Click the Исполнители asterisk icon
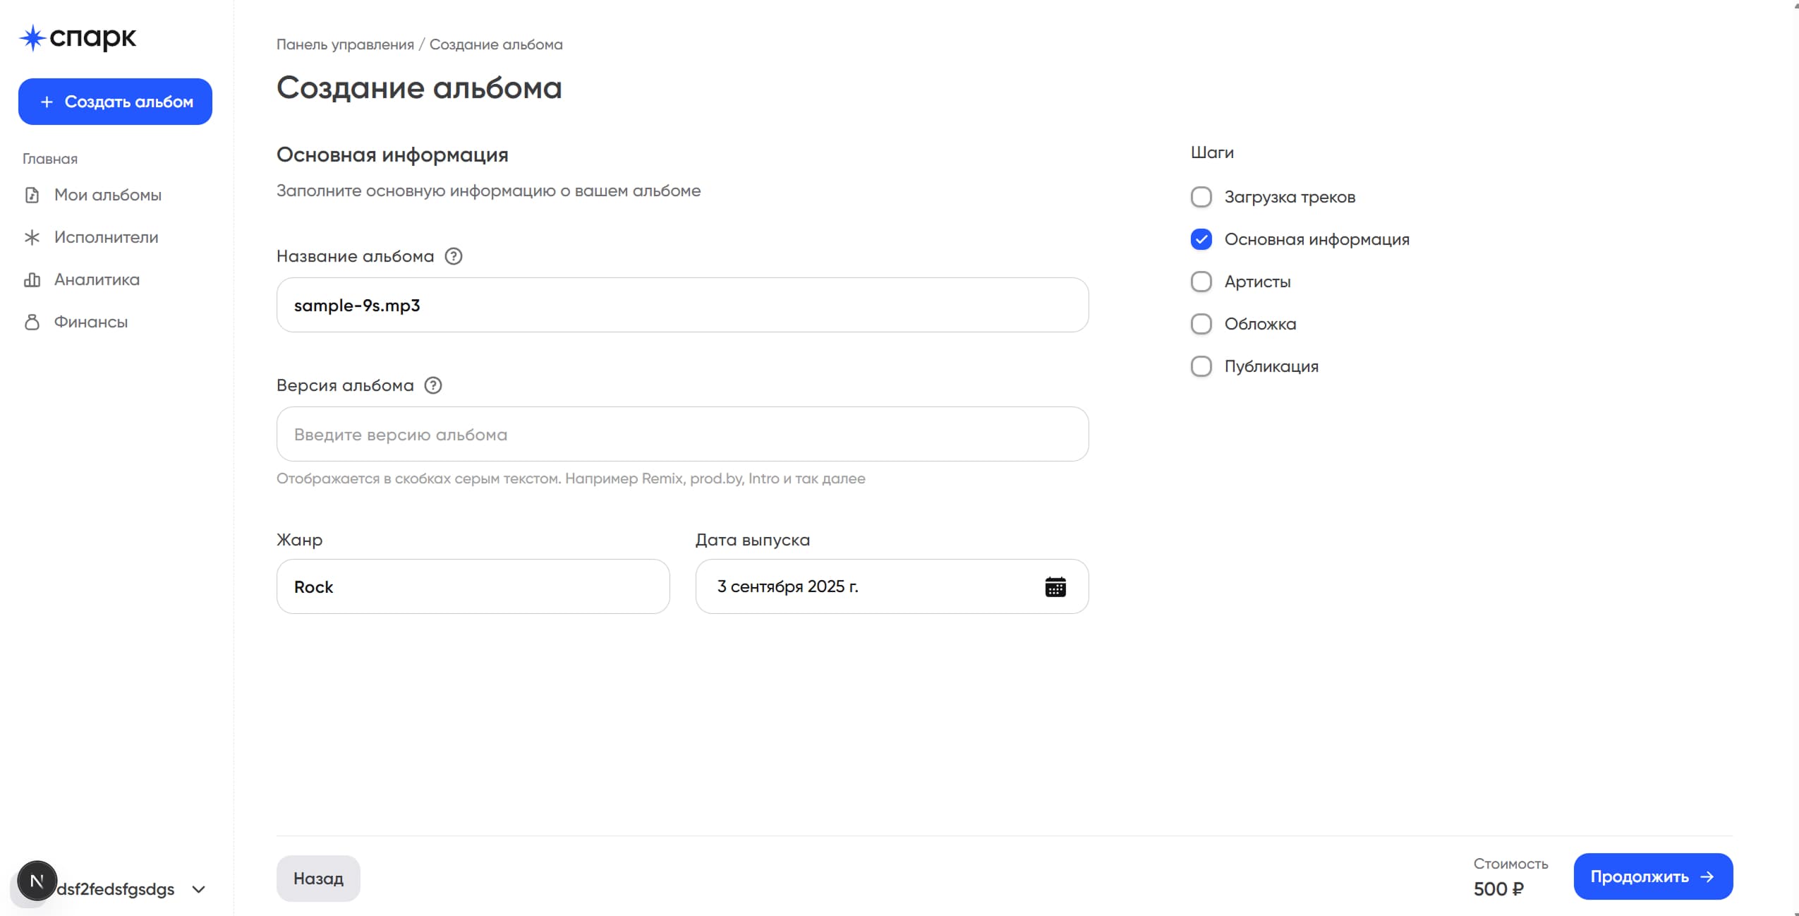Image resolution: width=1799 pixels, height=916 pixels. click(32, 237)
